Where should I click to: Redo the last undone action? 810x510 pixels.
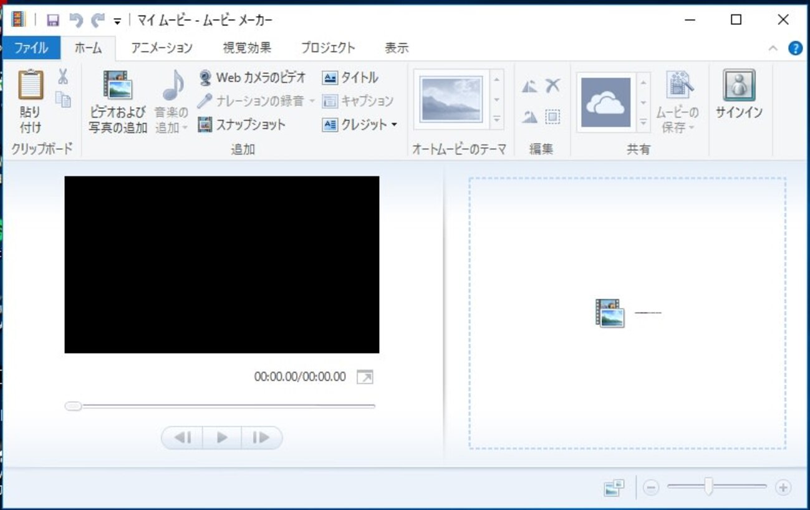pyautogui.click(x=98, y=20)
